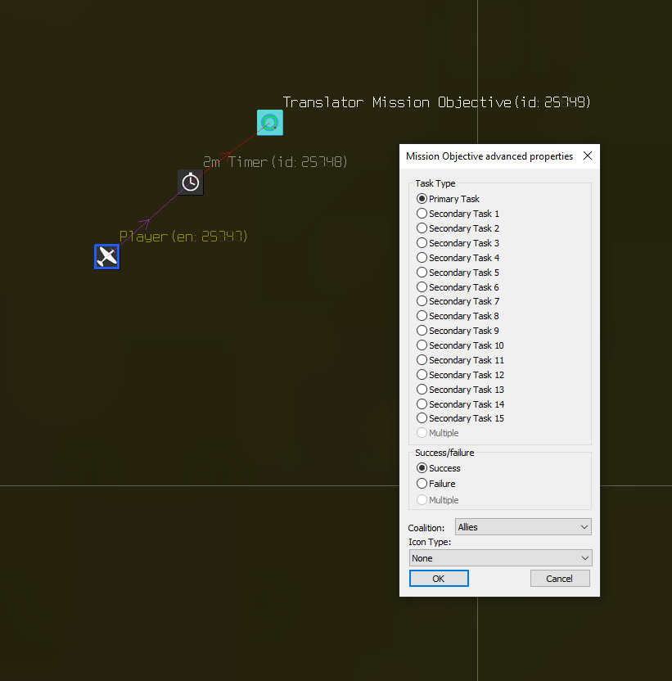Select Secondary Task 5 radio button
This screenshot has width=672, height=681.
click(422, 273)
